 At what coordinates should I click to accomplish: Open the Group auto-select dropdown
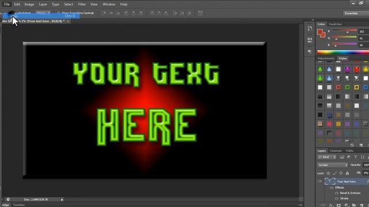point(43,13)
